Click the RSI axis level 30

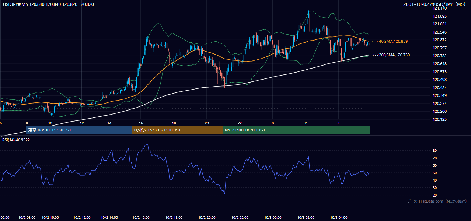click(435, 188)
